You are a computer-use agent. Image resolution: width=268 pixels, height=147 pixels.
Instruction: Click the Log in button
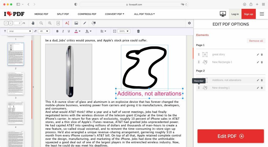[x=235, y=14]
